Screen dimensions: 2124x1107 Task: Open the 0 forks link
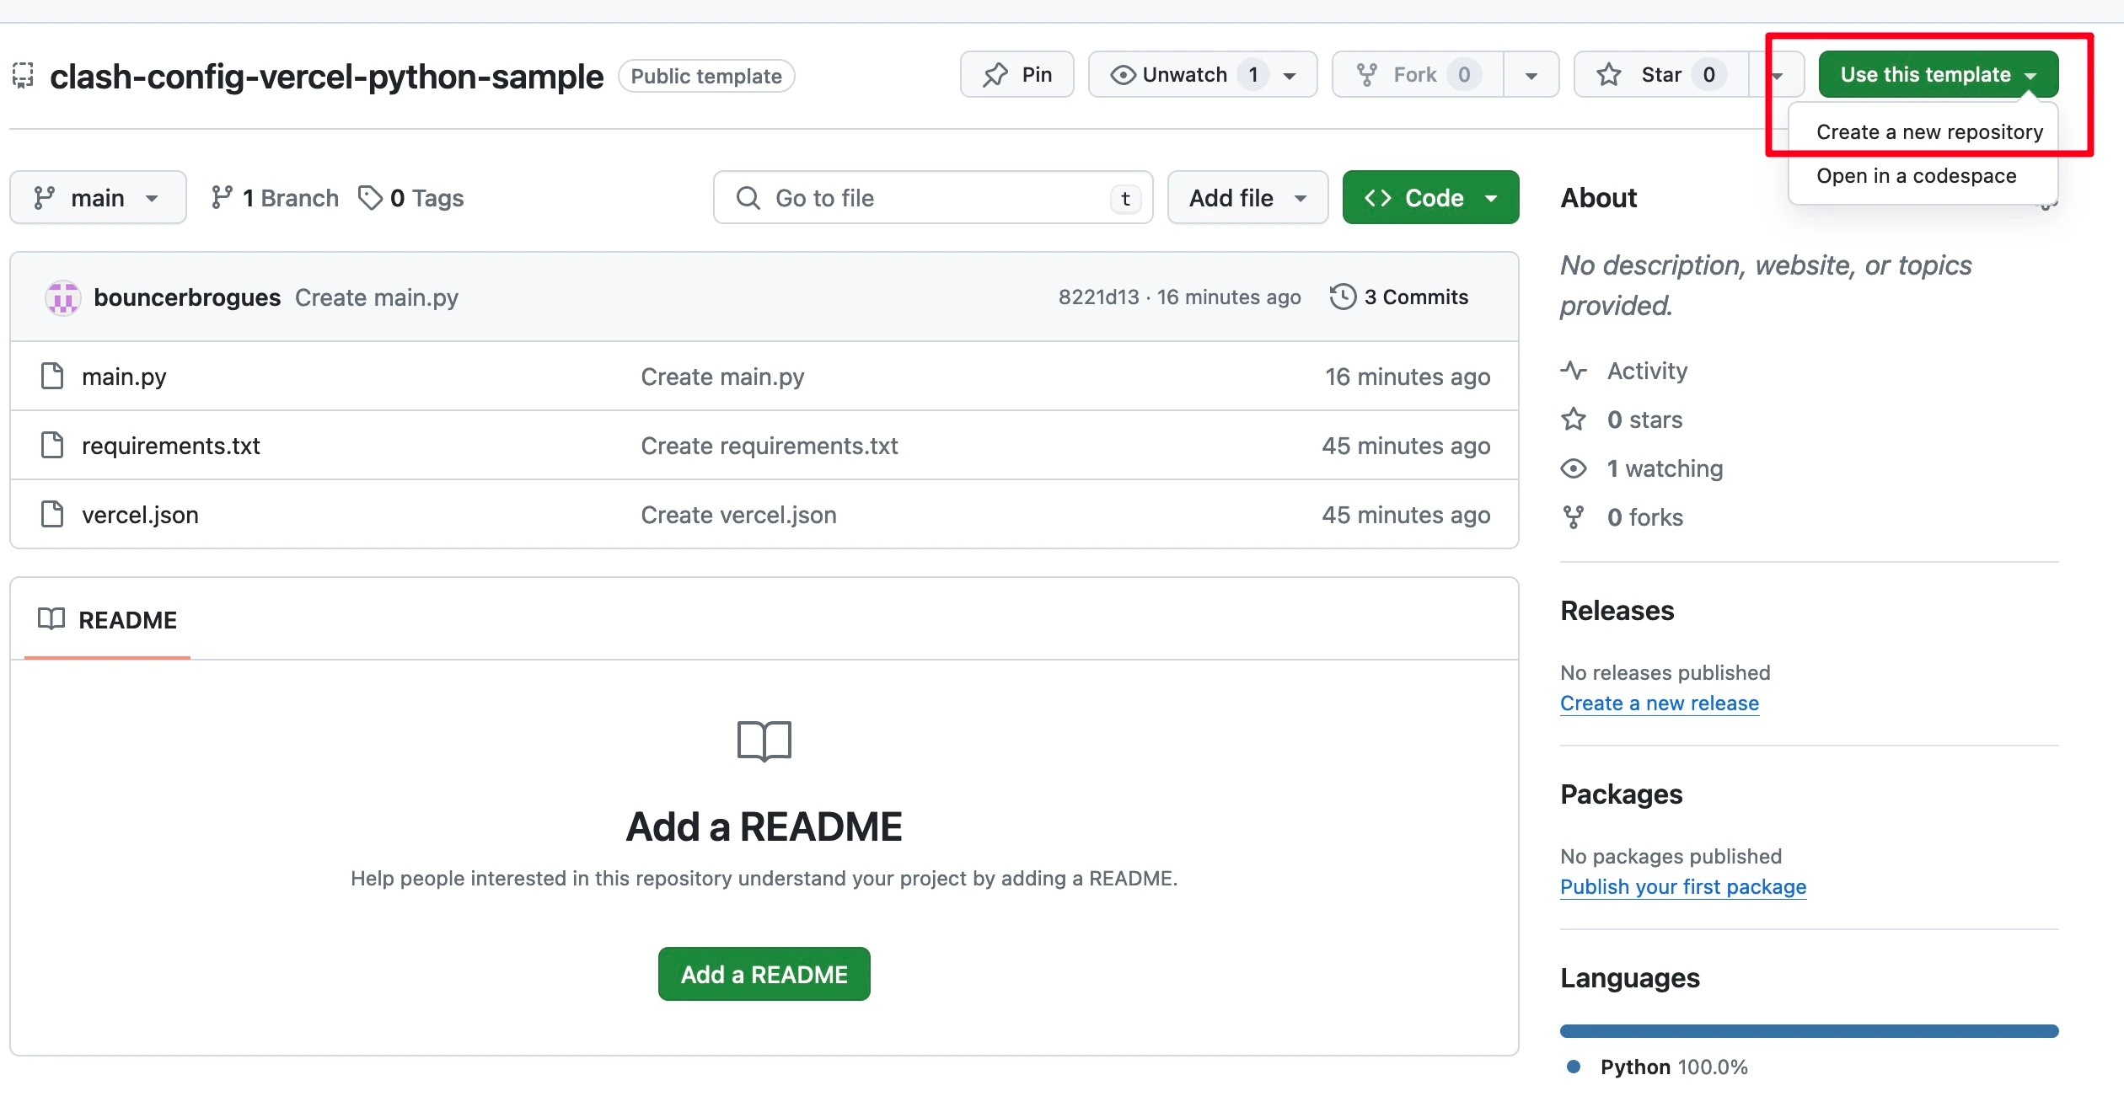tap(1622, 517)
